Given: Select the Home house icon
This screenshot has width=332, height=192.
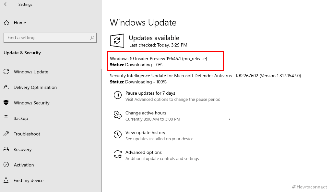Looking at the screenshot, I should tap(6, 23).
